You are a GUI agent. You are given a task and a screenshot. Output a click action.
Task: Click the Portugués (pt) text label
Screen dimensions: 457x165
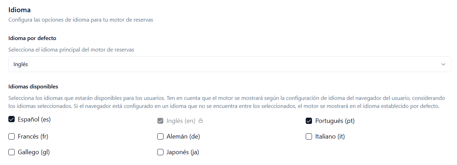point(335,121)
